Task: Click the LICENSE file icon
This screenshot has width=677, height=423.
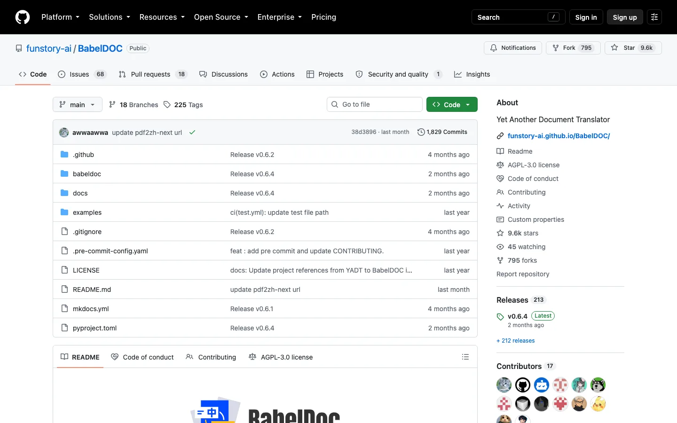Action: (64, 270)
